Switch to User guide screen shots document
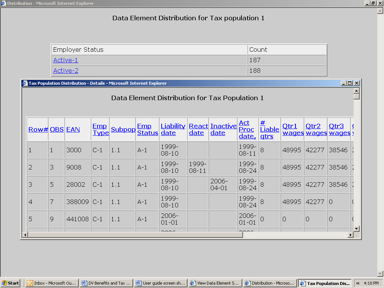Image resolution: width=384 pixels, height=288 pixels. pos(160,283)
